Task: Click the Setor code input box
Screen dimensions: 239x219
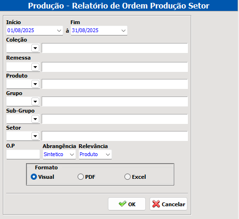Action: coord(19,136)
